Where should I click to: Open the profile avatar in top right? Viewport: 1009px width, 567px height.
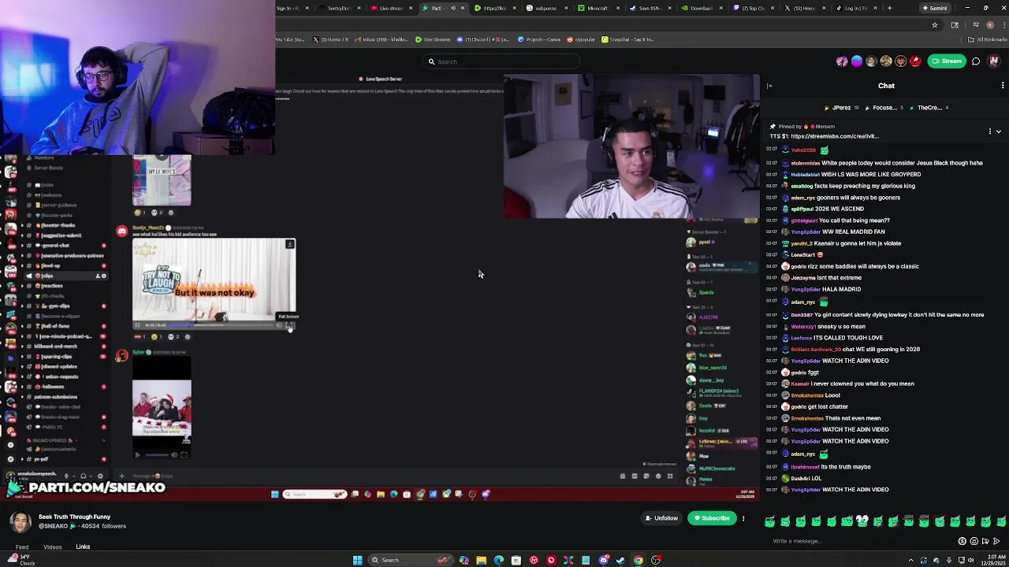pyautogui.click(x=994, y=61)
